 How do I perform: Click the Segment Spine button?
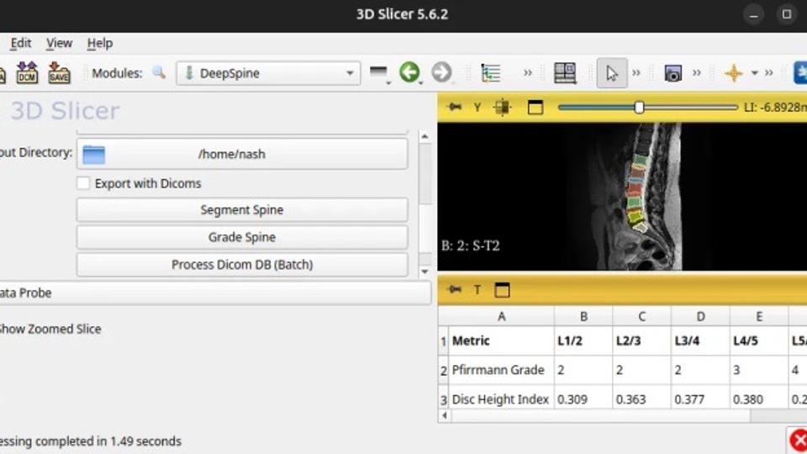(x=242, y=209)
